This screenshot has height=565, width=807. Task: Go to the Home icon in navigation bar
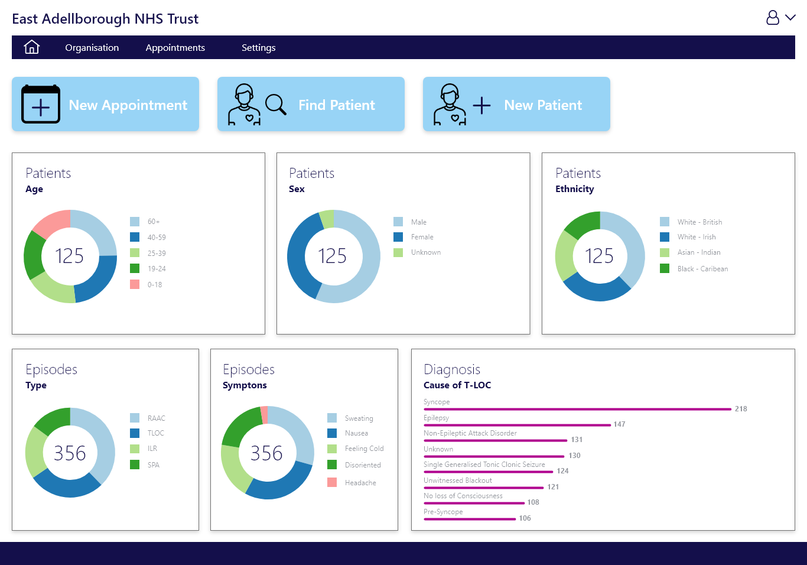pos(32,47)
